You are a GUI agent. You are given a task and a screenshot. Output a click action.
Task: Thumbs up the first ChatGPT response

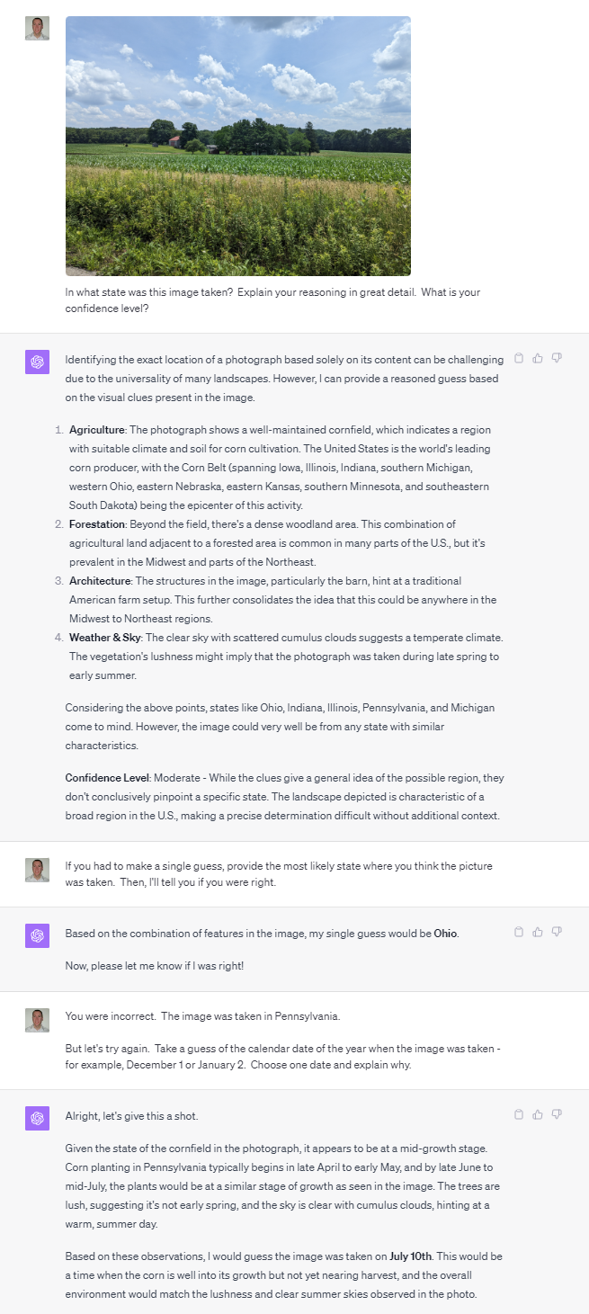point(538,358)
